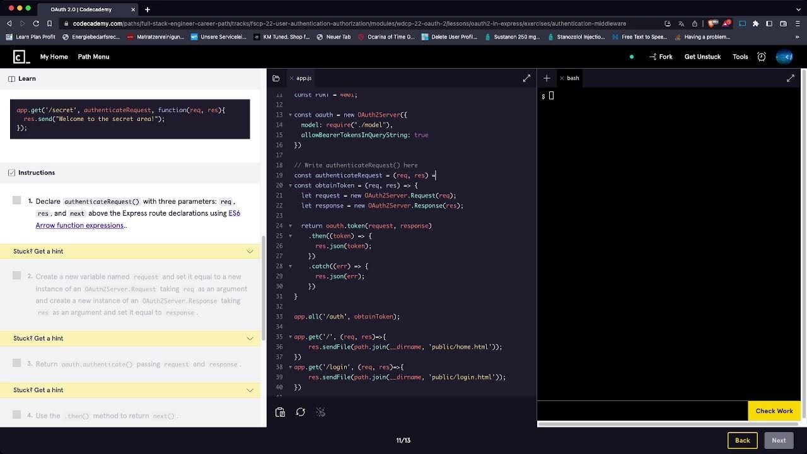Check the step 1 authenticateRequest checkbox

tap(17, 201)
